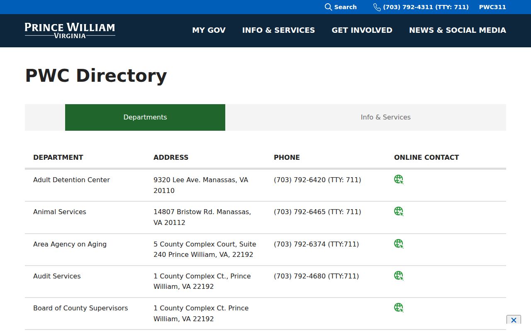Open the Adult Detention Center online contact icon
Viewport: 531px width, 332px height.
399,179
